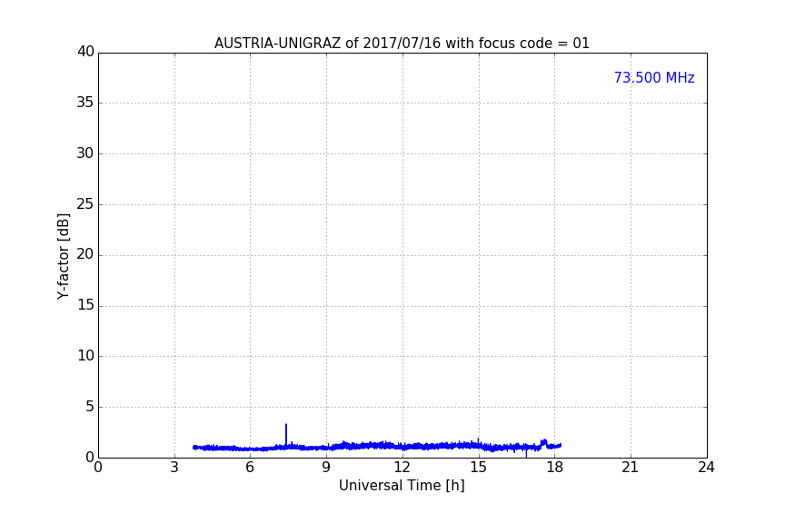Click the 'Y-factor [dB]' axis label
Screen dimensions: 785x523
click(63, 256)
